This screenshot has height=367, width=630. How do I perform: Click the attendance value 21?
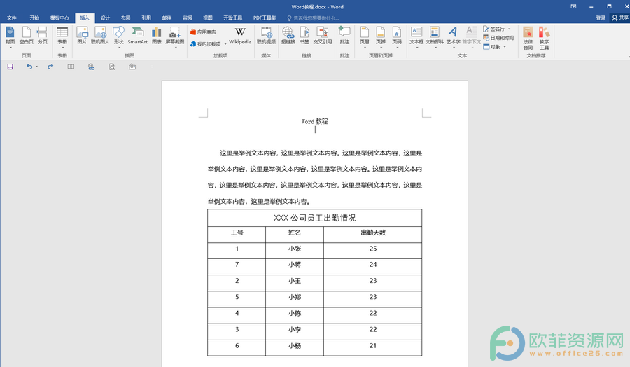373,346
